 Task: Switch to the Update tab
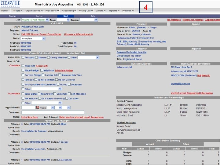click(x=39, y=16)
